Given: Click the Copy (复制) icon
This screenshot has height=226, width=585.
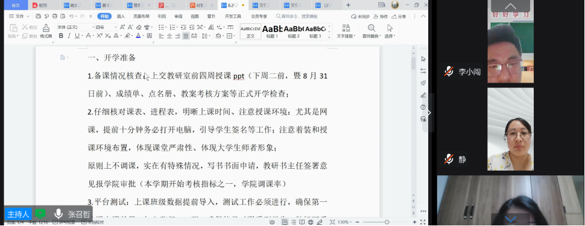Looking at the screenshot, I should tap(30, 36).
